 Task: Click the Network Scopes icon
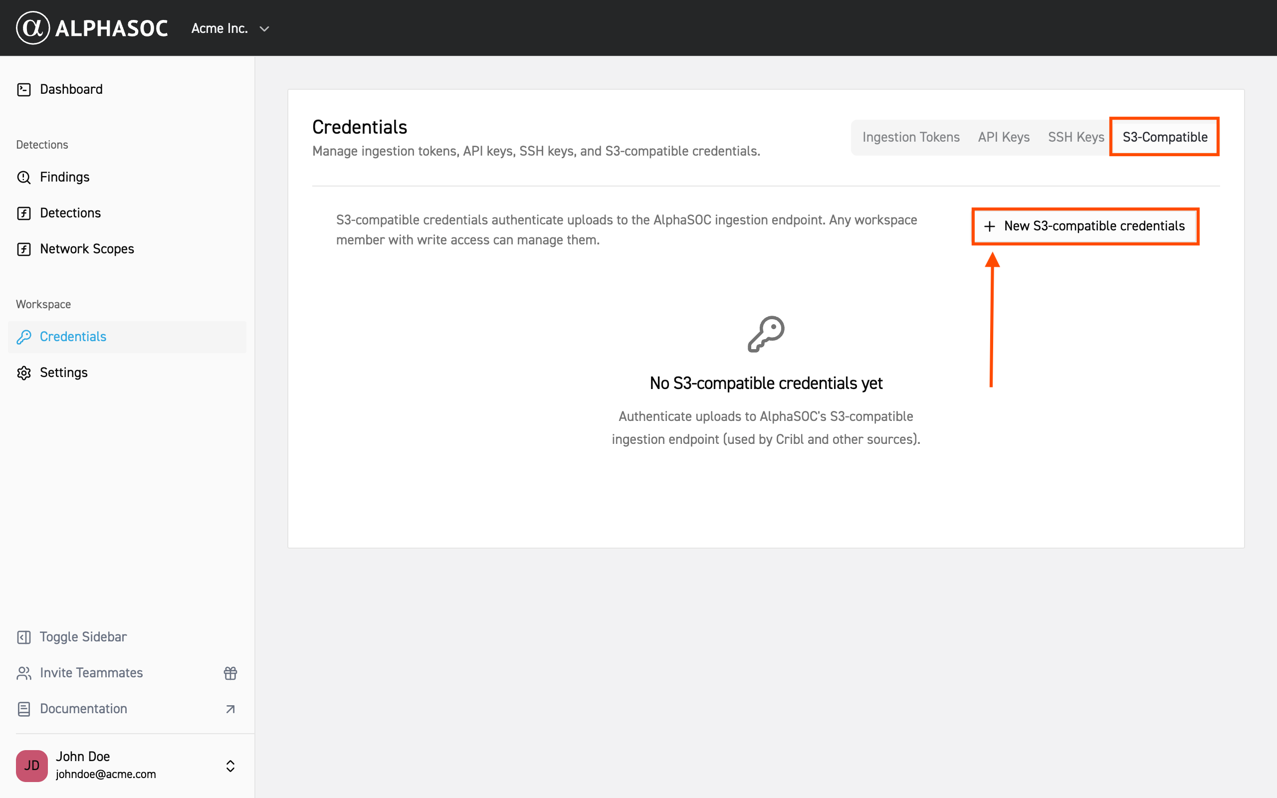(24, 249)
